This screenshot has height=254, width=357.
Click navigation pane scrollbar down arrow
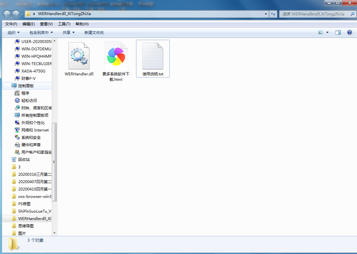(x=54, y=233)
